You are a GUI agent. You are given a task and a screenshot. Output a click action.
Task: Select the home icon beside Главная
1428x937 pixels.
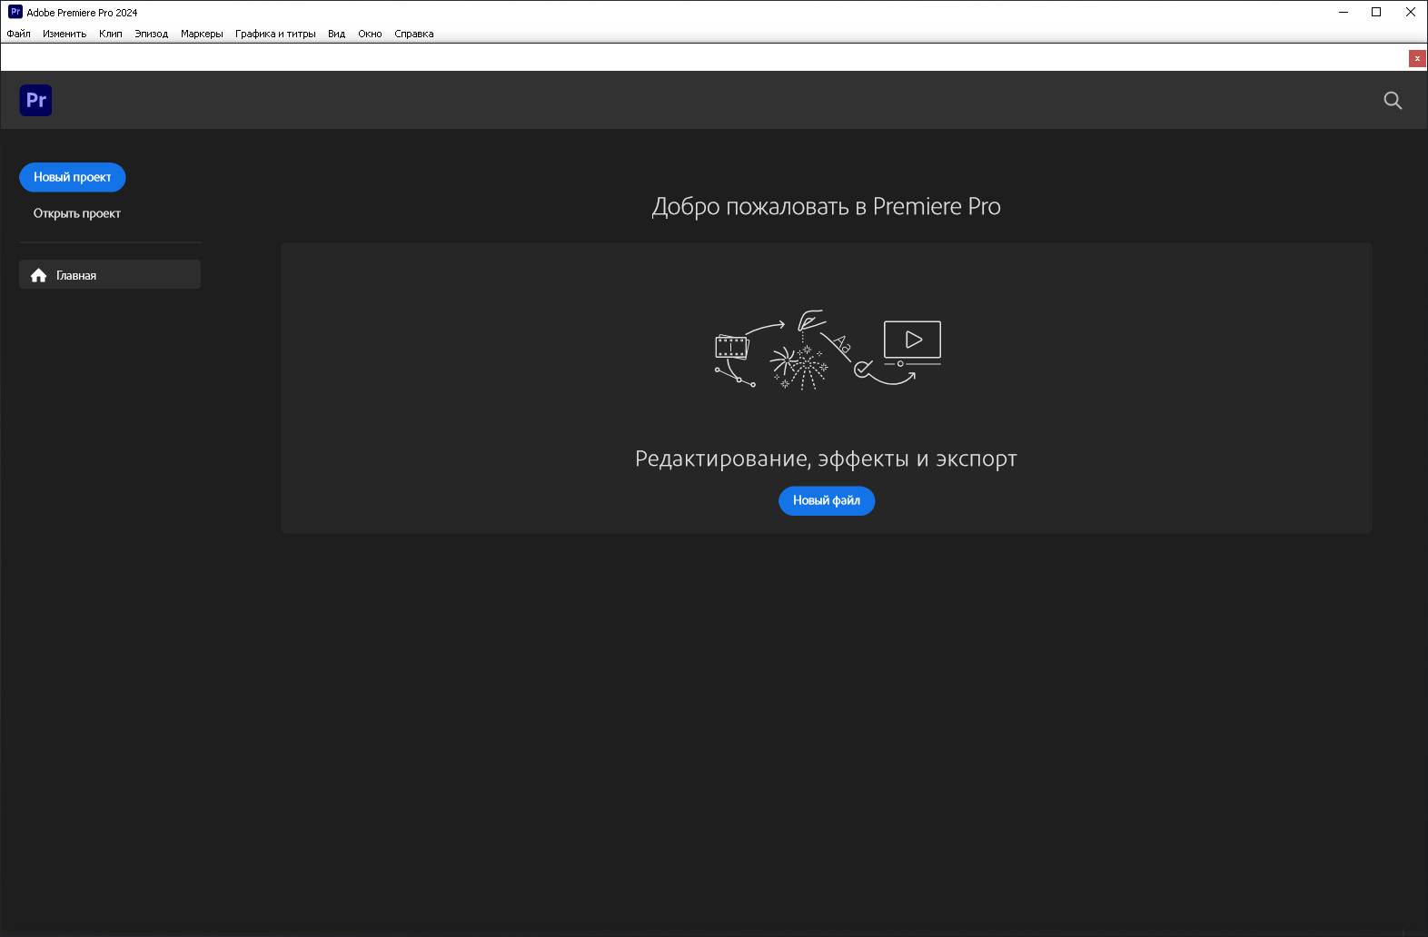click(x=38, y=275)
